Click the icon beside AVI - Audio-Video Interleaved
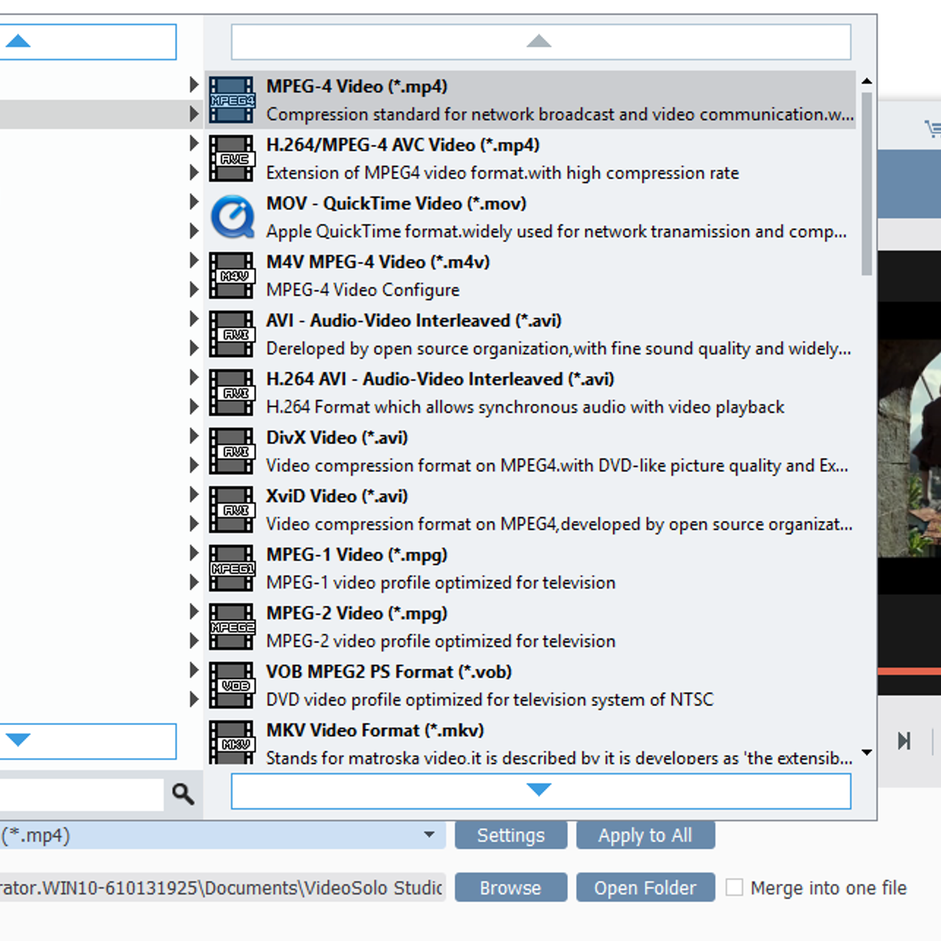Image resolution: width=941 pixels, height=941 pixels. [x=232, y=334]
